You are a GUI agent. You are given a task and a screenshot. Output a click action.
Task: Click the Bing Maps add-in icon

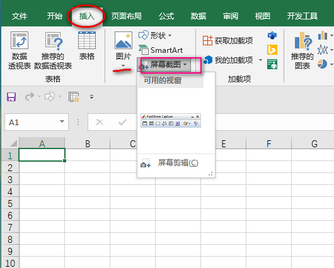(x=272, y=50)
